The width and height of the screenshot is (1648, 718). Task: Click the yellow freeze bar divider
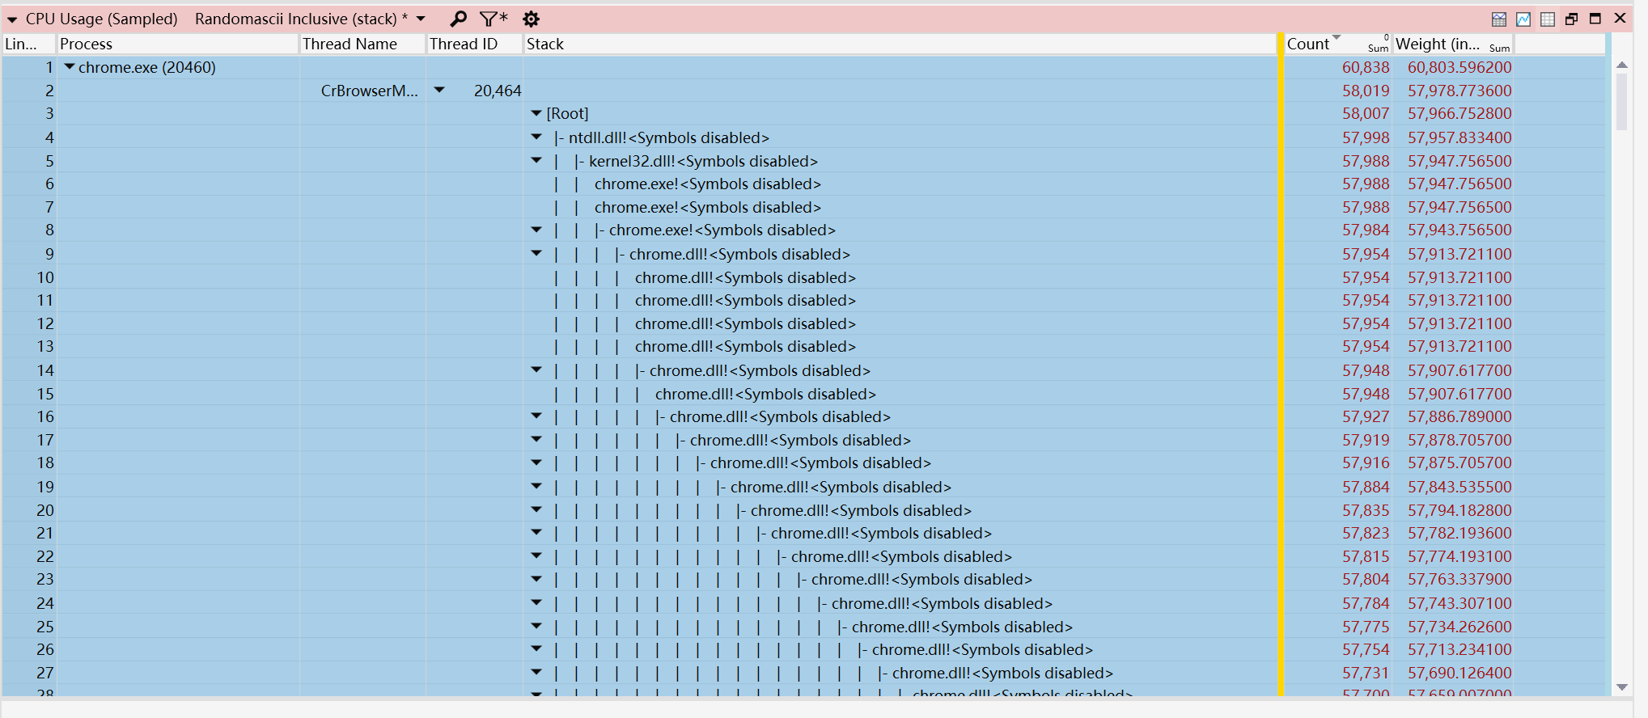[1281, 364]
